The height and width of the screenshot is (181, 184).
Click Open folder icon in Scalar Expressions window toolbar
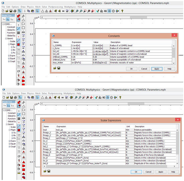7,97
